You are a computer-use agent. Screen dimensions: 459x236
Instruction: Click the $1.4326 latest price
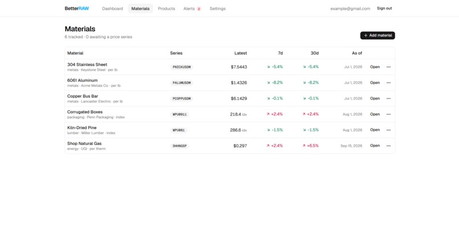coord(239,83)
